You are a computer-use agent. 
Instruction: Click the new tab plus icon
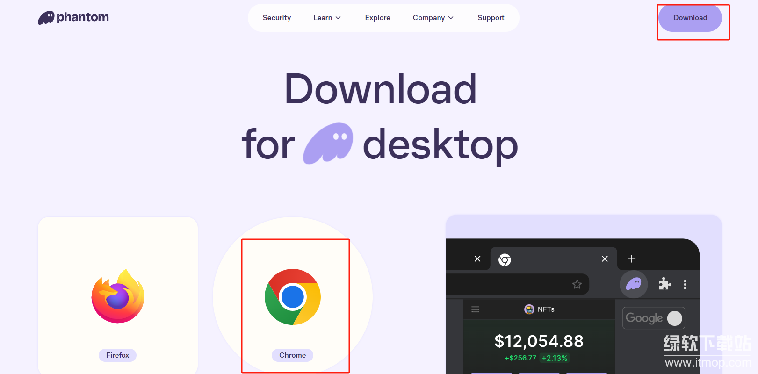(632, 259)
